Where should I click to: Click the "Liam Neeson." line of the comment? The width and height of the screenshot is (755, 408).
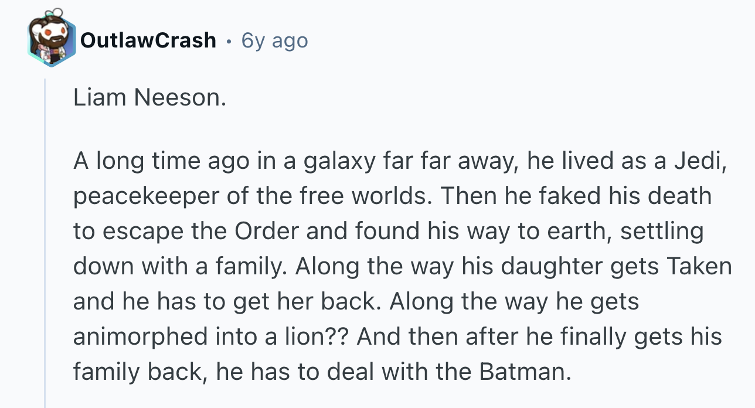point(149,98)
